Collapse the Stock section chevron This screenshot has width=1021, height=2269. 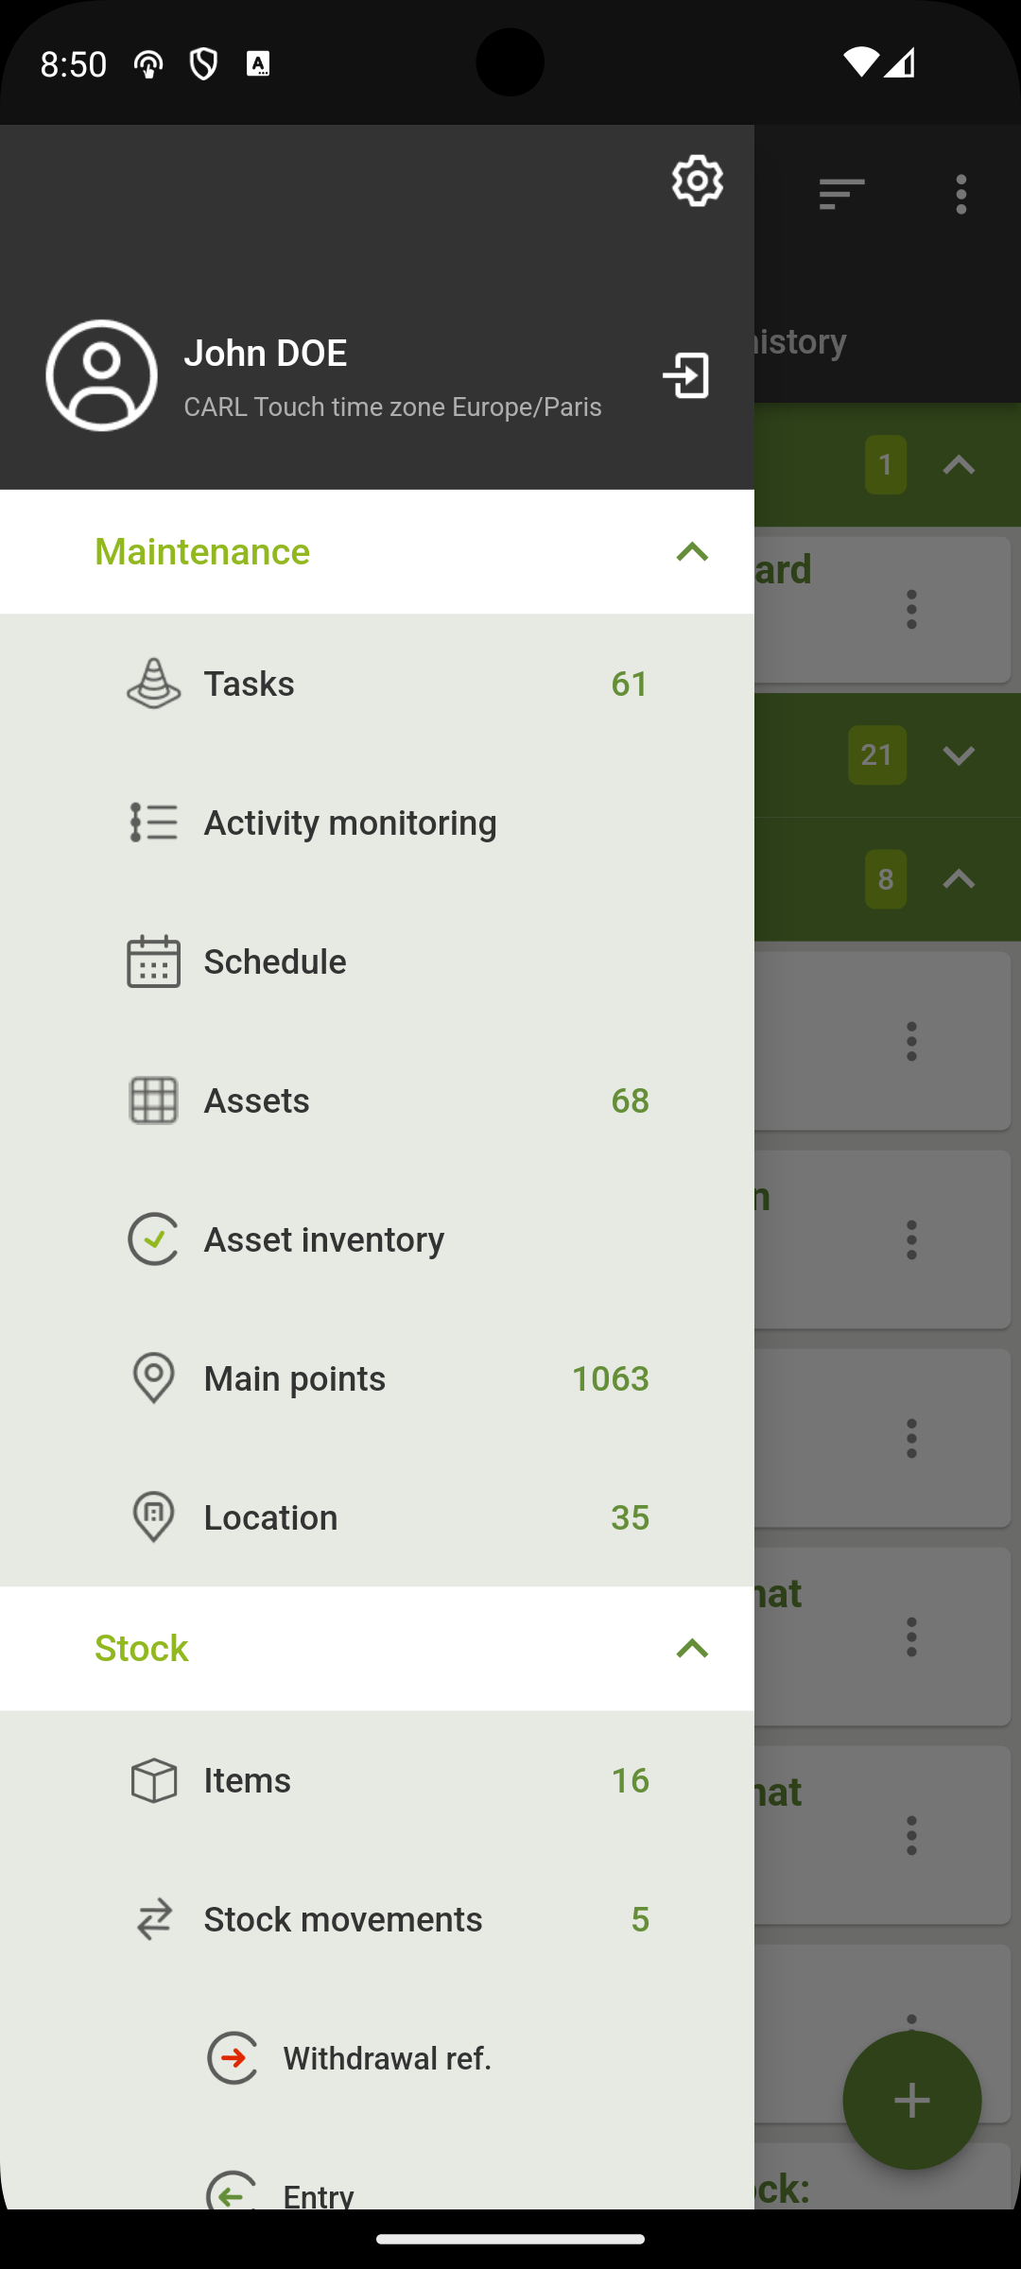[x=692, y=1649]
